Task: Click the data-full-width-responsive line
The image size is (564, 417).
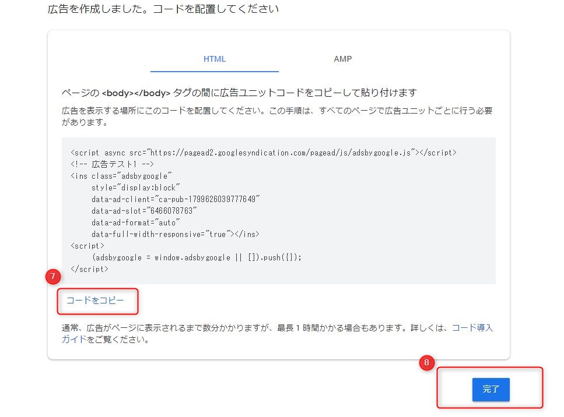Action: tap(176, 234)
